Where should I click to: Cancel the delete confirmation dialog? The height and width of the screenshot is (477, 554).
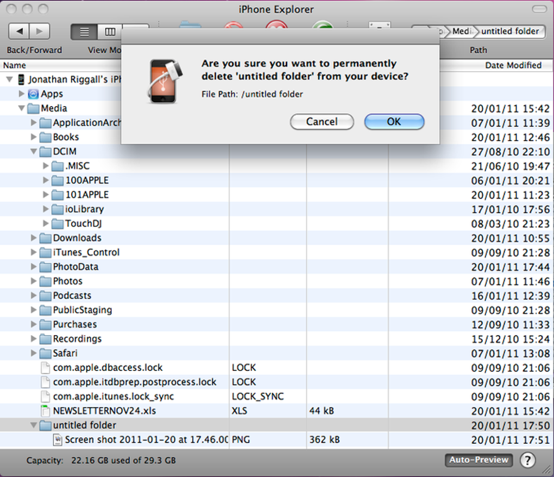click(322, 122)
